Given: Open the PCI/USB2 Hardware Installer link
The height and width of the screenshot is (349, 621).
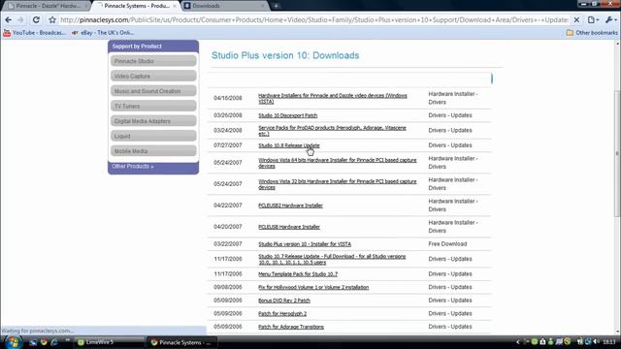Looking at the screenshot, I should pyautogui.click(x=290, y=206).
